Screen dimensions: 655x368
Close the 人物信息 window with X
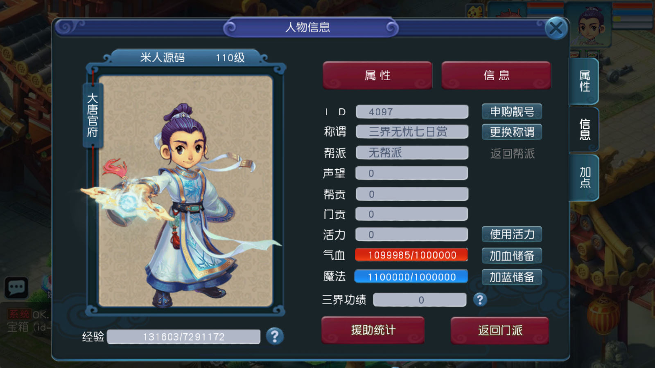[556, 28]
